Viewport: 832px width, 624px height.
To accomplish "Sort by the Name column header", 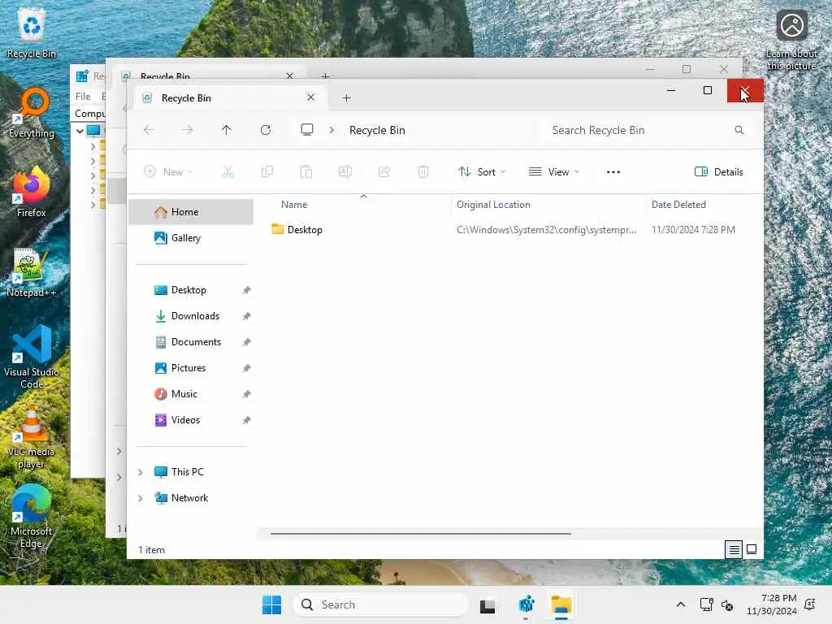I will [294, 205].
